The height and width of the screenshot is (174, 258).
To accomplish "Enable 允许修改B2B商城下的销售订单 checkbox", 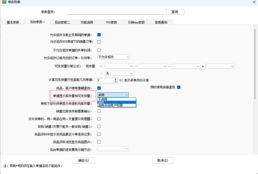I will tap(99, 42).
